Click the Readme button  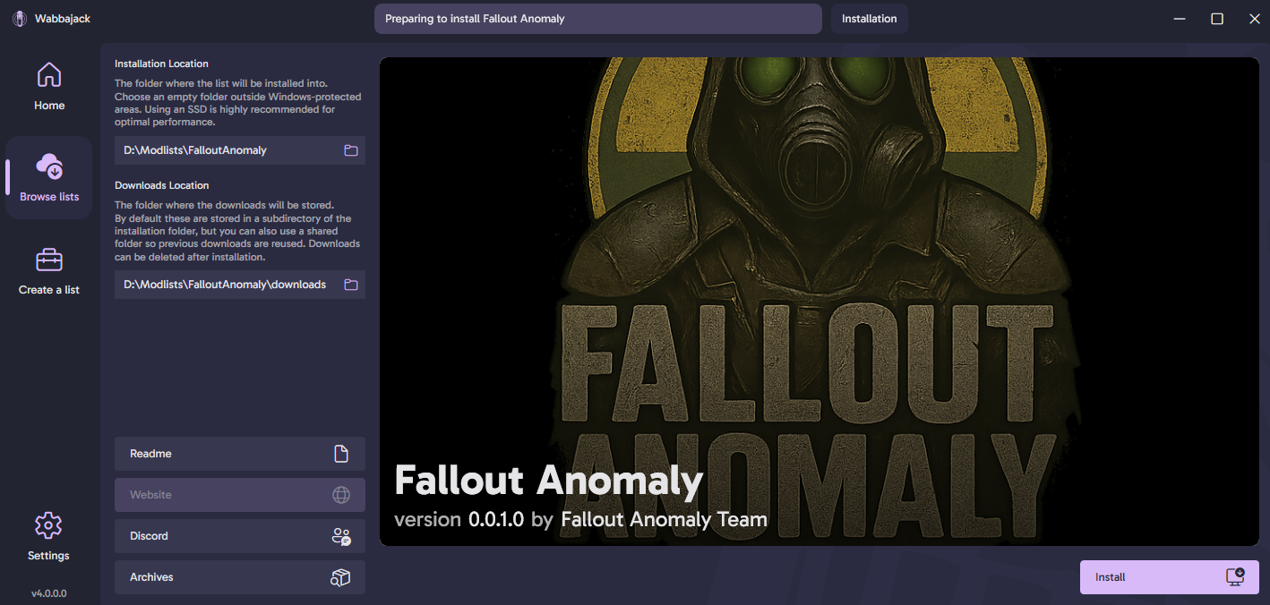[240, 454]
